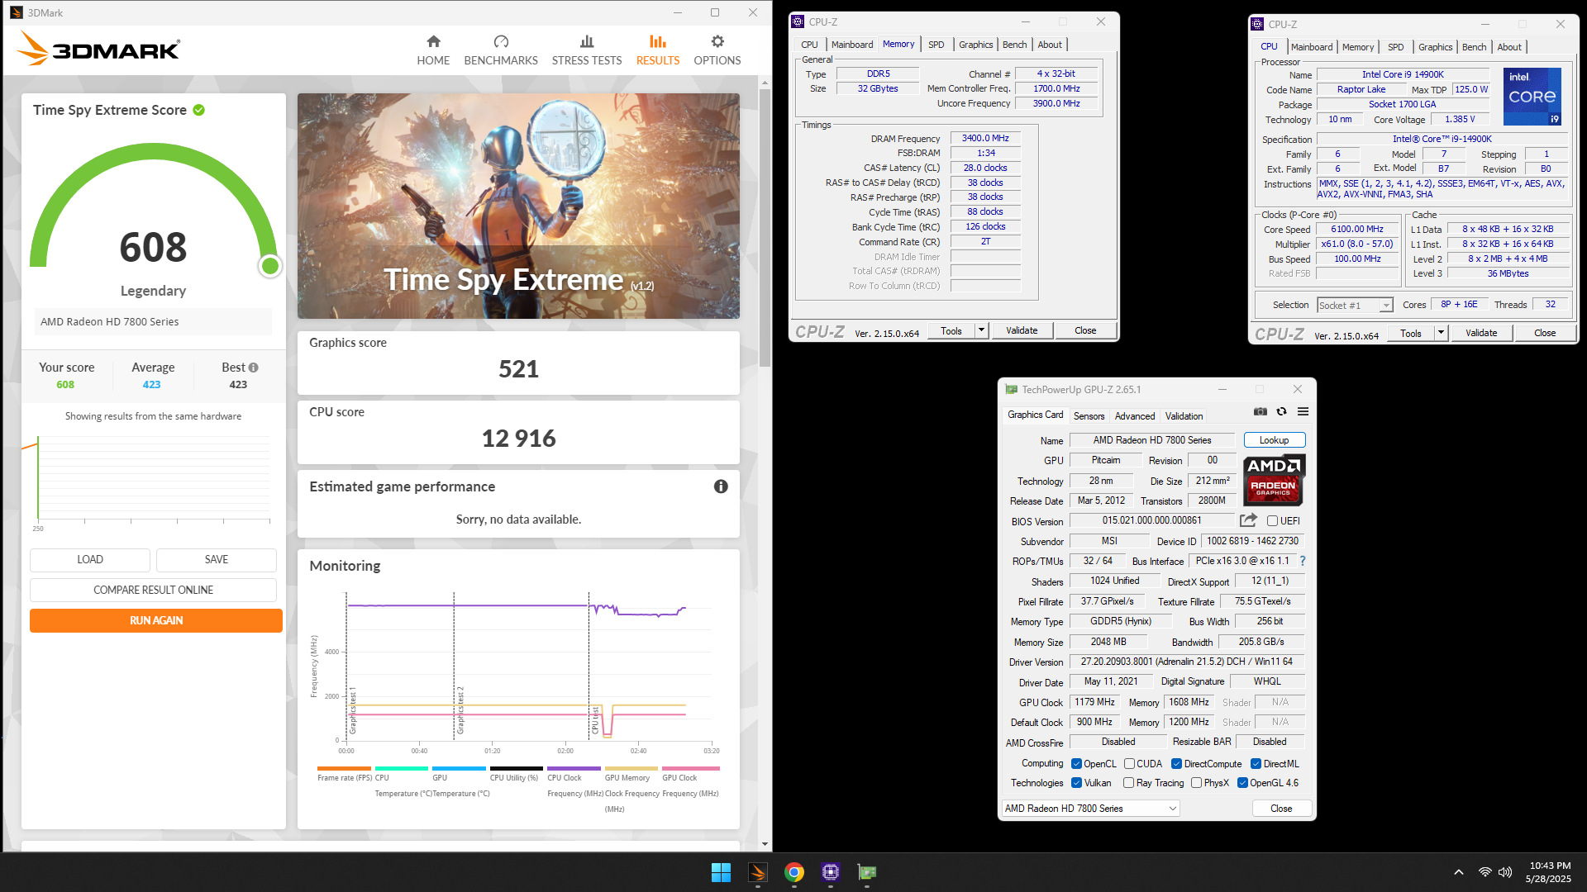
Task: Open BENCHMARKS gauge icon
Action: 501,41
